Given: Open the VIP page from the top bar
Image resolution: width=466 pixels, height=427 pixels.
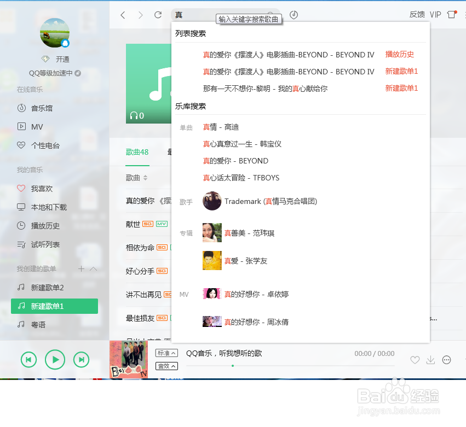Looking at the screenshot, I should 435,14.
